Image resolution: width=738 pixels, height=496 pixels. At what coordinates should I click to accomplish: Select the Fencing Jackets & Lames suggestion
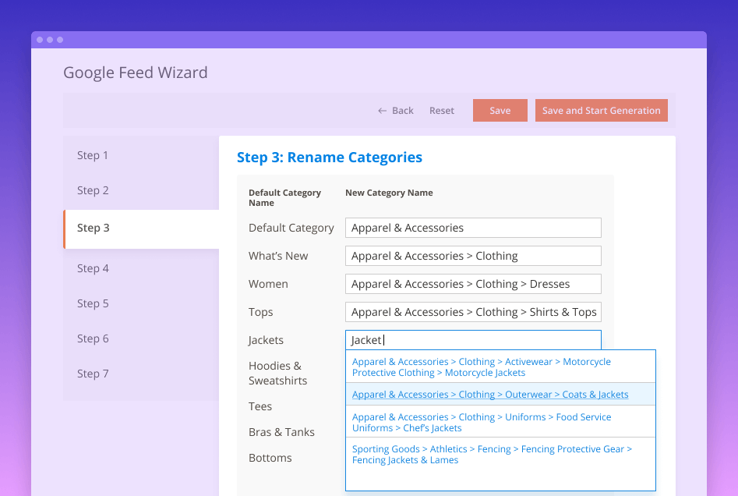[491, 454]
